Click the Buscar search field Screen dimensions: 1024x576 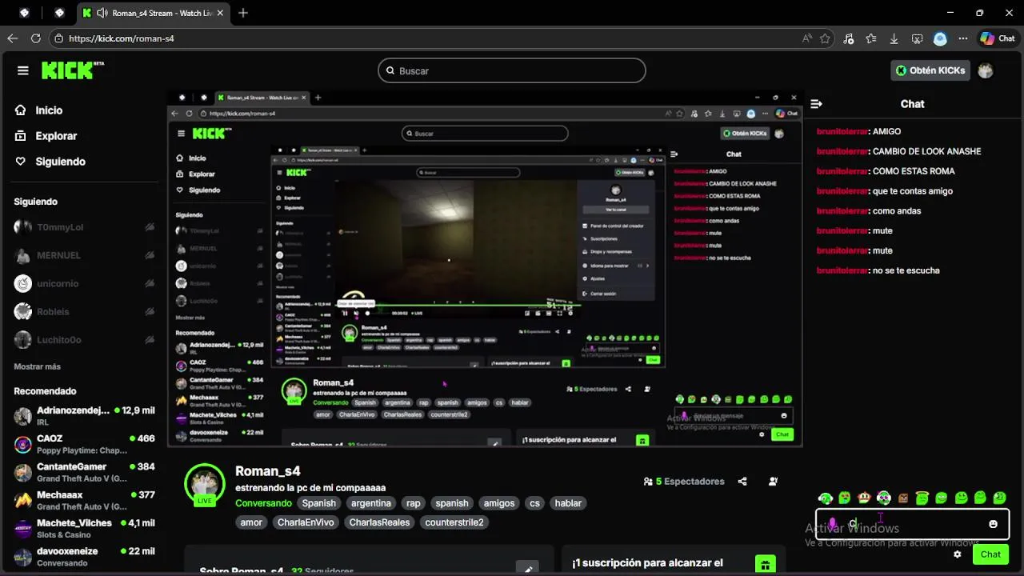512,70
